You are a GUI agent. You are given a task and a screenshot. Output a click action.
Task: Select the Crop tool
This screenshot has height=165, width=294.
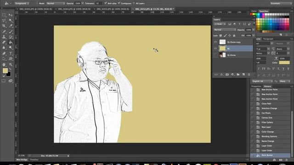click(x=4, y=26)
